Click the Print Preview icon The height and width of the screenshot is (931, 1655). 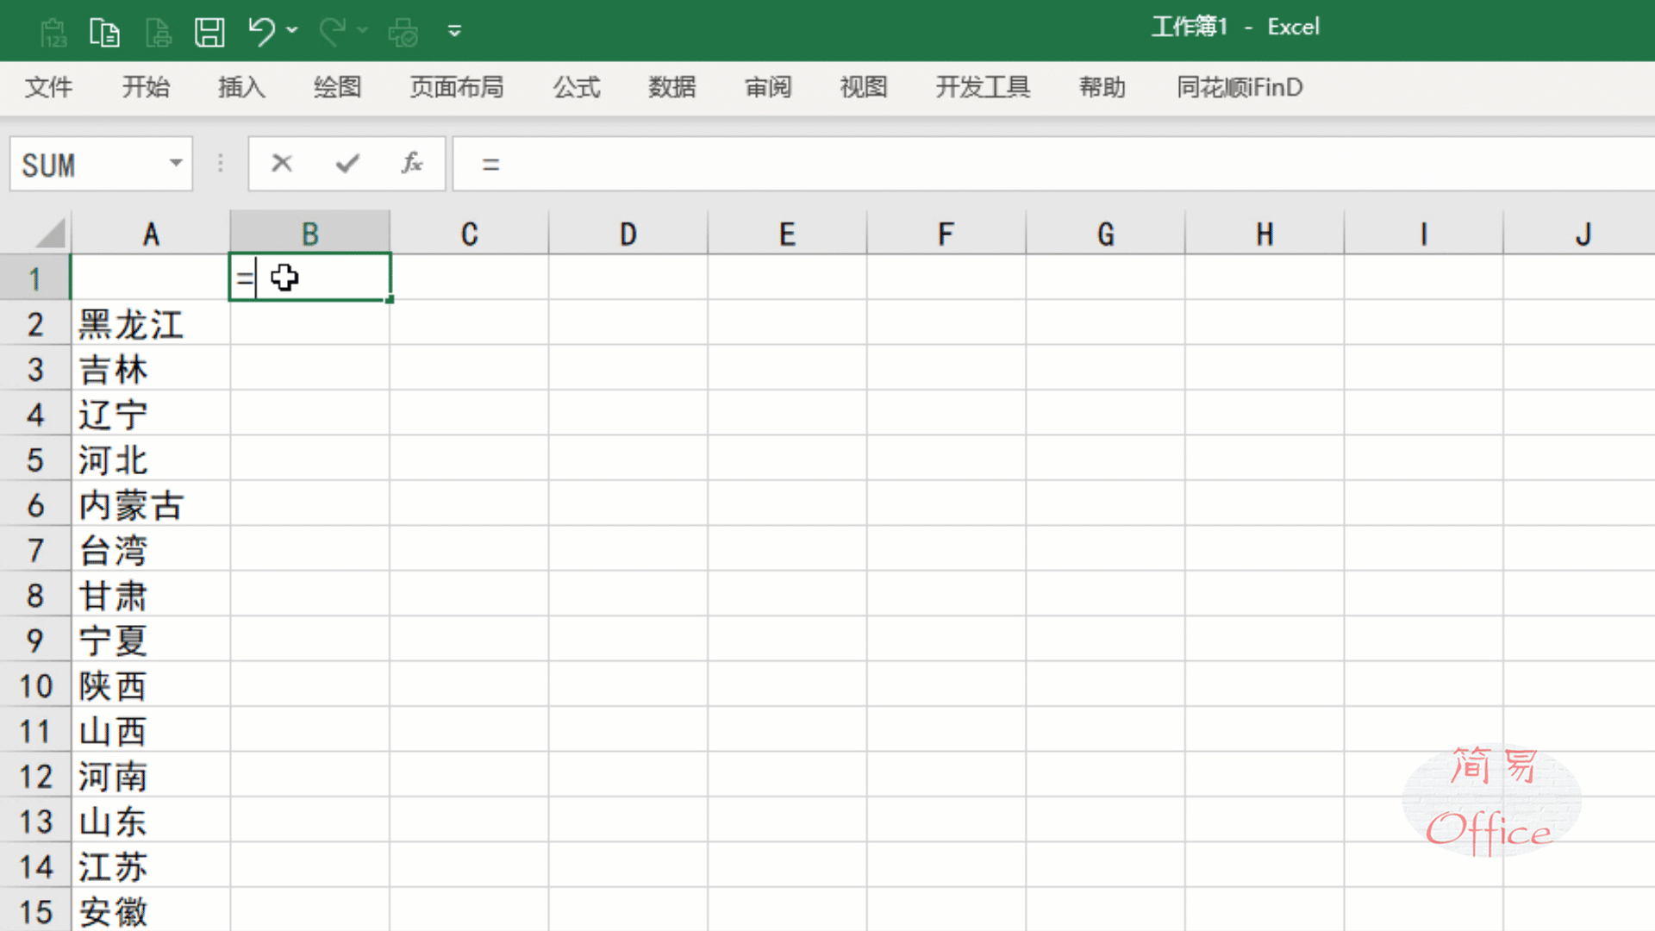[403, 32]
